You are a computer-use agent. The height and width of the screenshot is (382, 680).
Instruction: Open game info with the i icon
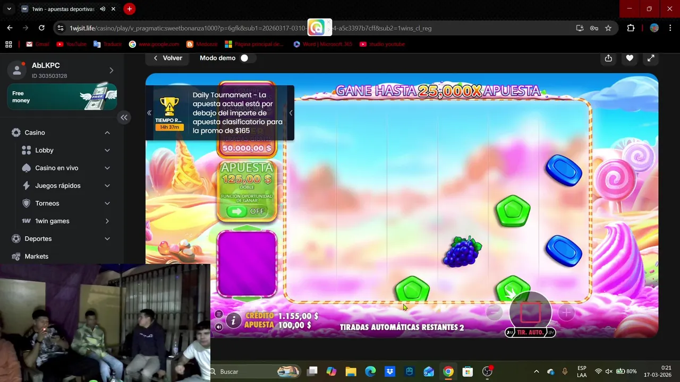point(234,320)
